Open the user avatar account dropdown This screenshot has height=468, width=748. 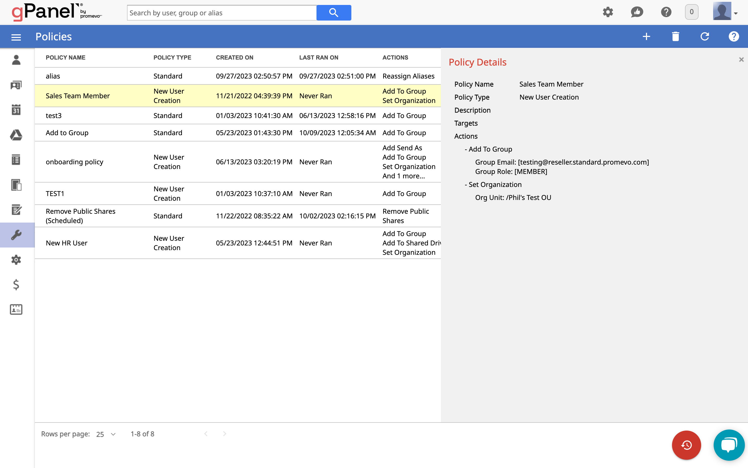[x=725, y=12]
